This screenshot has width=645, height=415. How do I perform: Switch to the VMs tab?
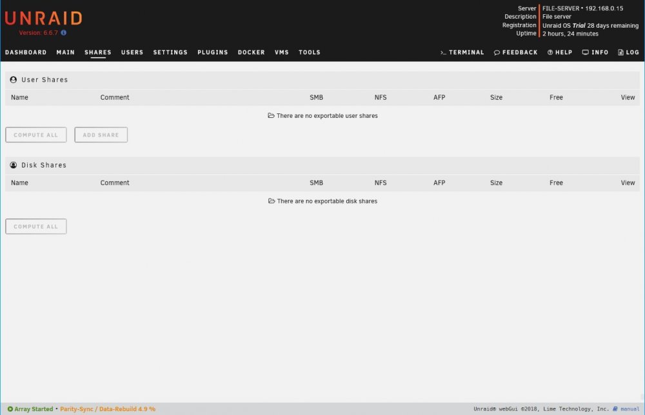282,52
